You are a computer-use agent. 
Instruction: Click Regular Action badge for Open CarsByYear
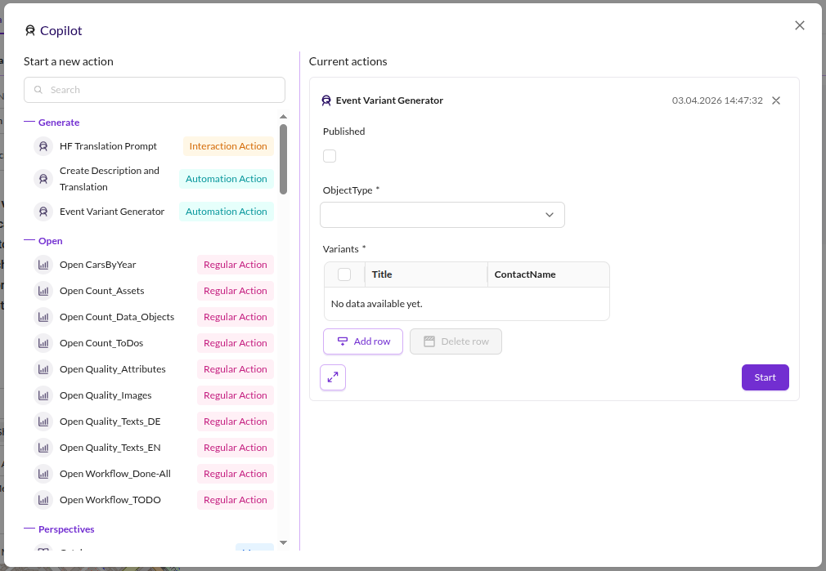[x=236, y=265]
